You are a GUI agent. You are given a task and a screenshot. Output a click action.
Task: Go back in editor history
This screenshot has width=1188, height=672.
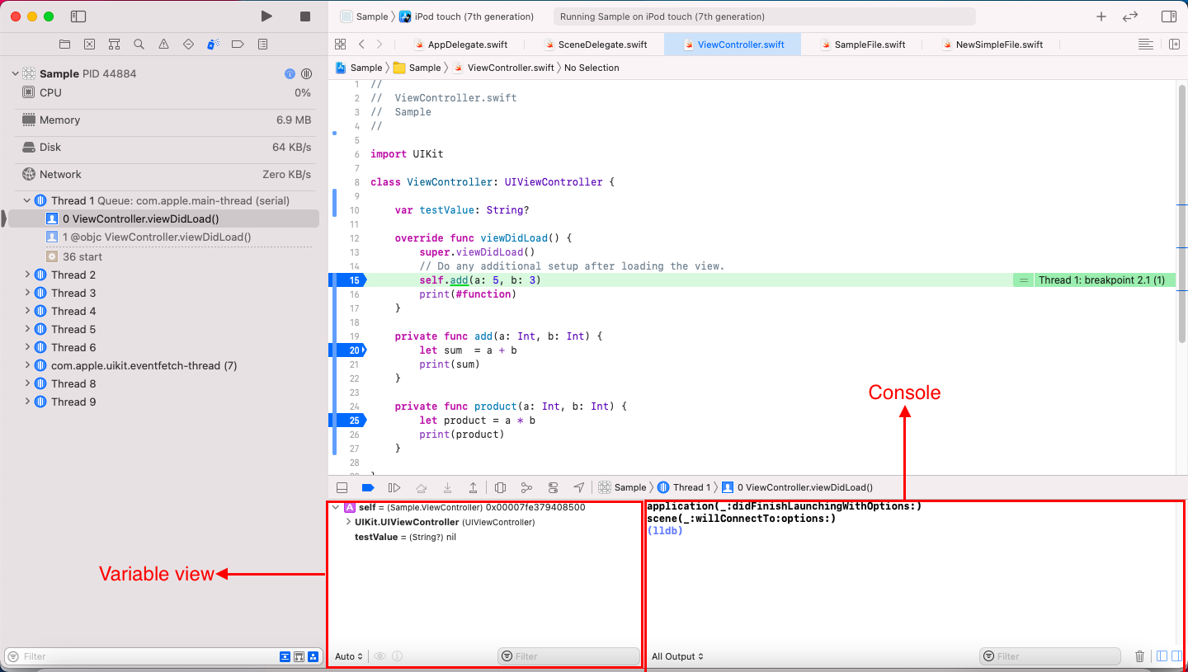coord(361,45)
